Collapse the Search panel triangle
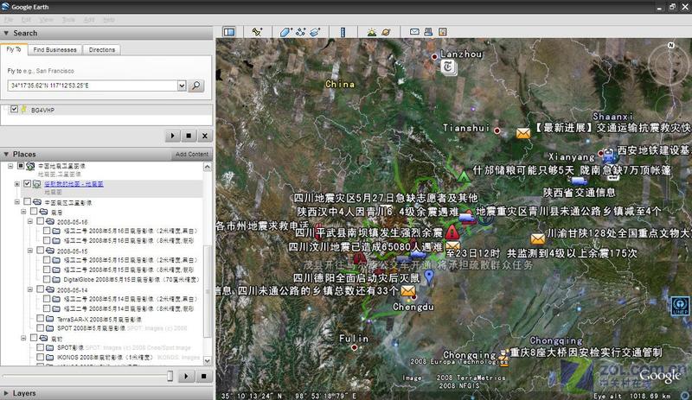Image resolution: width=692 pixels, height=400 pixels. pos(6,33)
